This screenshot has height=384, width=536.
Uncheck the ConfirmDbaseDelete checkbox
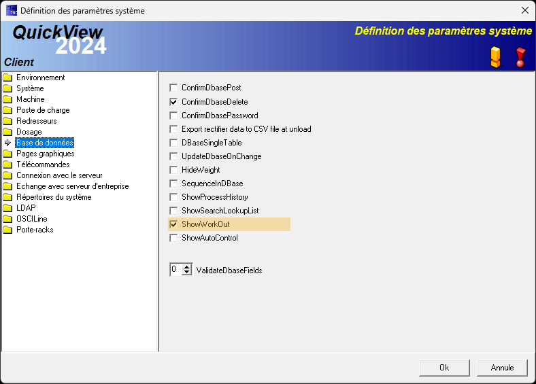[x=173, y=102]
